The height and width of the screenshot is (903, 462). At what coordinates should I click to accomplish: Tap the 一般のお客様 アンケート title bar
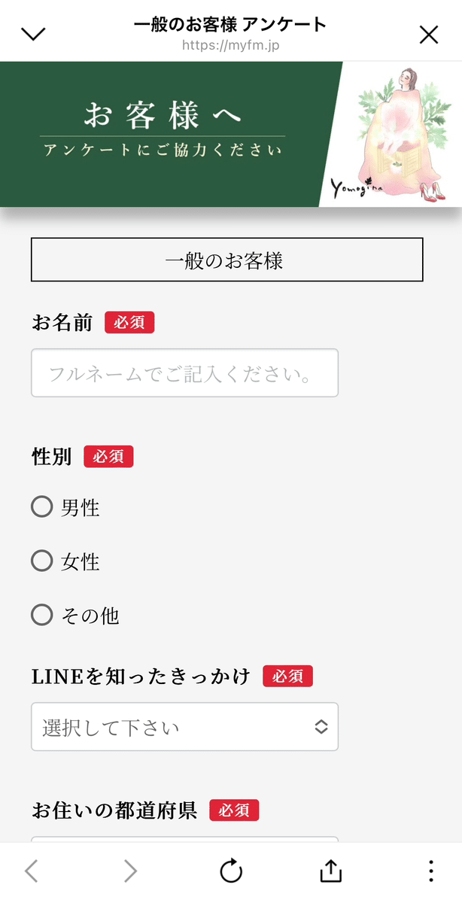231,25
